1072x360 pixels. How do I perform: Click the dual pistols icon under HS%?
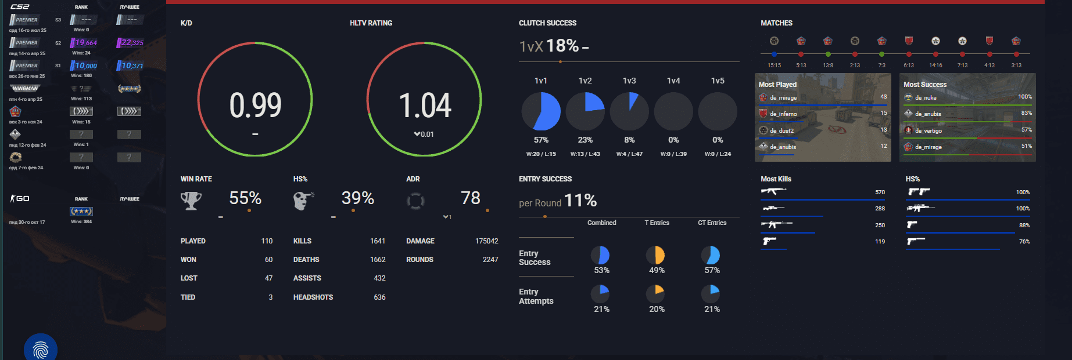click(x=919, y=192)
